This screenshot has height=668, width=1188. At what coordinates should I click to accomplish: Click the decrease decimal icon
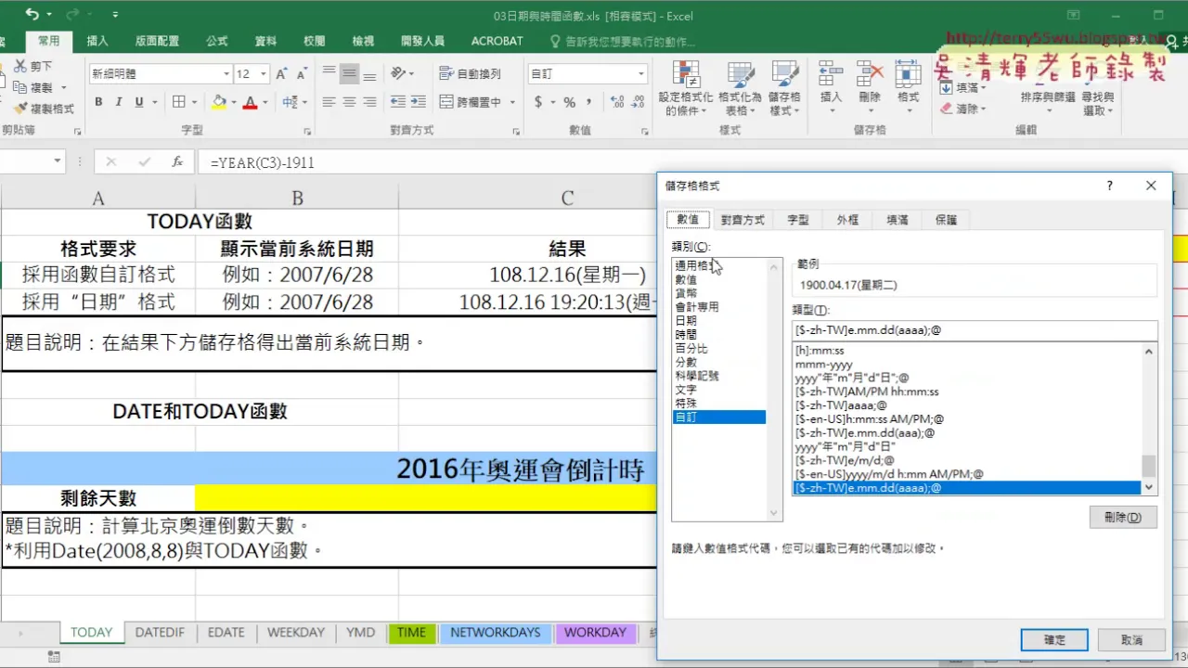tap(638, 102)
